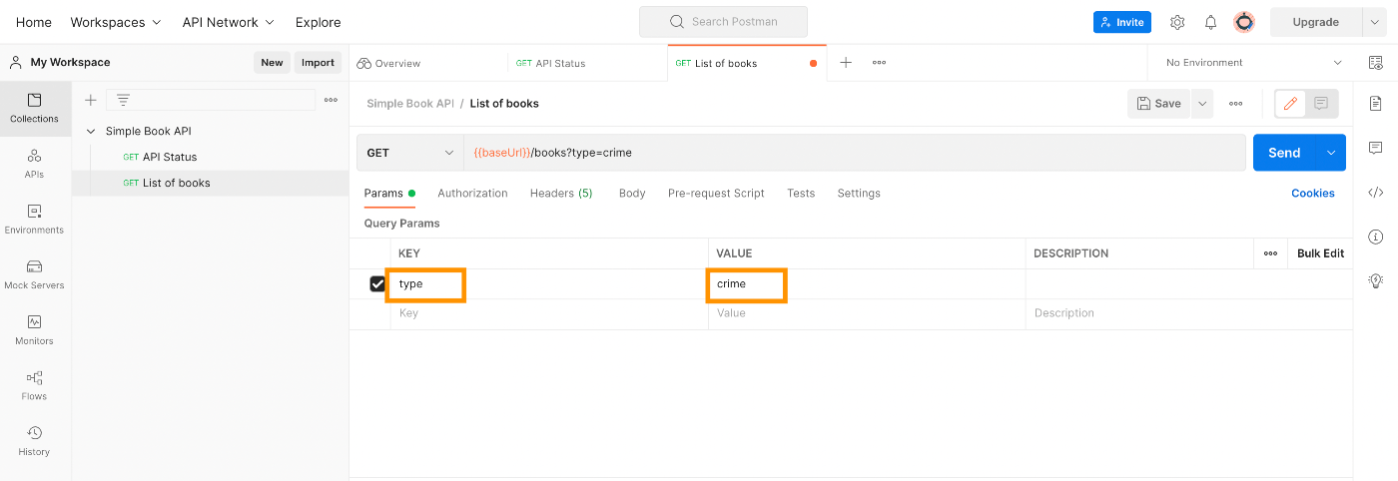The image size is (1398, 481).
Task: Click the New button
Action: pos(272,62)
